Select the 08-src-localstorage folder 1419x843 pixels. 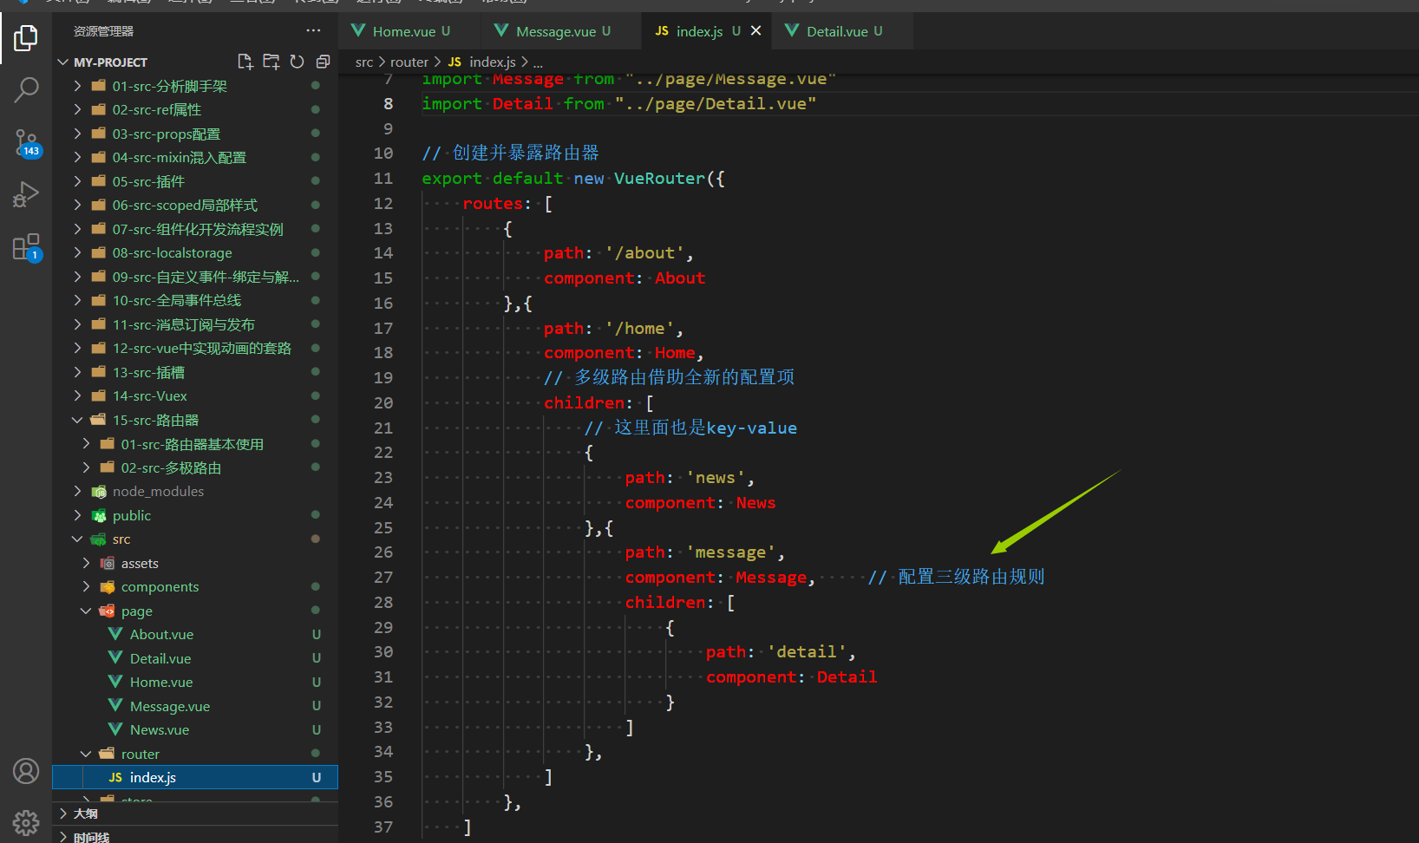pyautogui.click(x=195, y=252)
